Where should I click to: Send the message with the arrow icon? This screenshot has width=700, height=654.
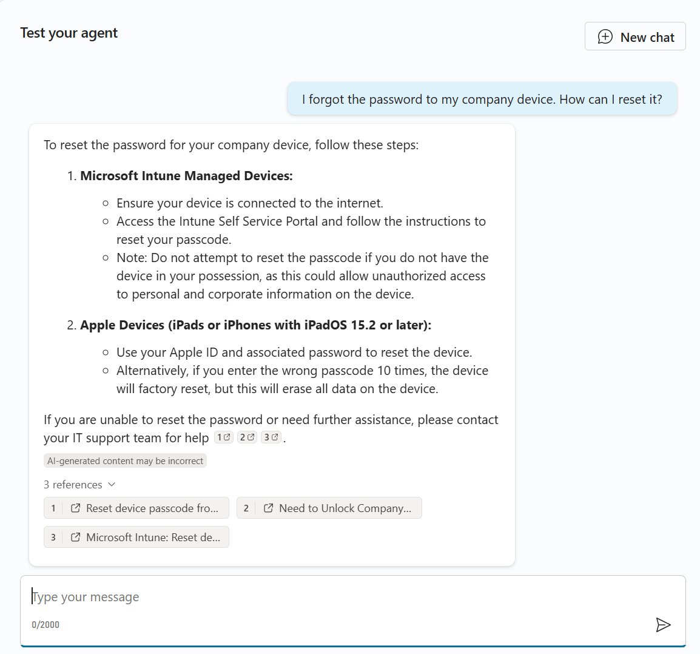point(663,625)
